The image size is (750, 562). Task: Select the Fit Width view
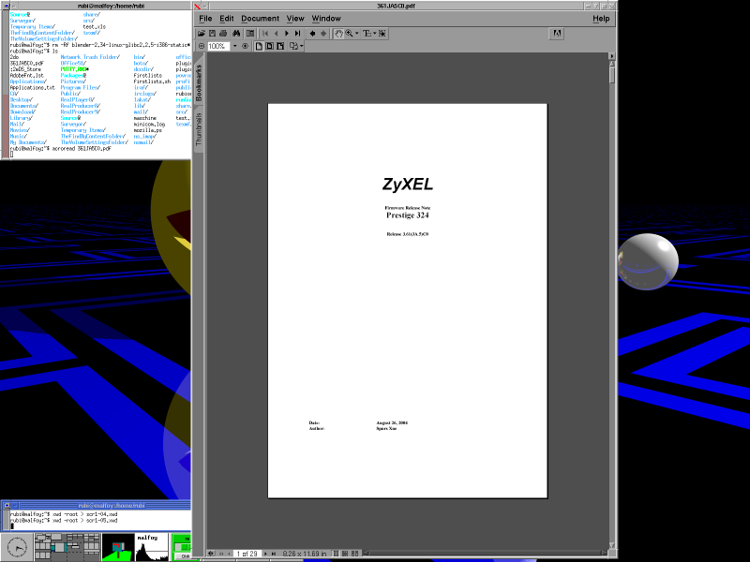coord(280,46)
